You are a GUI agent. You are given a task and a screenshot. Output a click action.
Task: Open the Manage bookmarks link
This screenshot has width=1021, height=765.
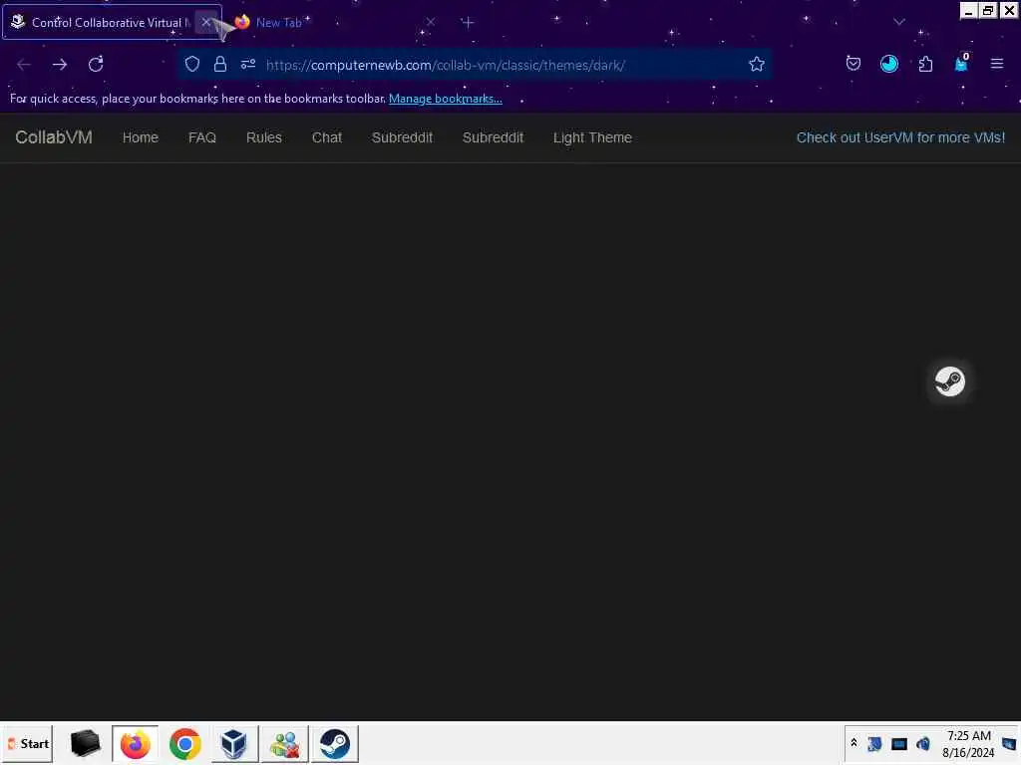click(446, 99)
